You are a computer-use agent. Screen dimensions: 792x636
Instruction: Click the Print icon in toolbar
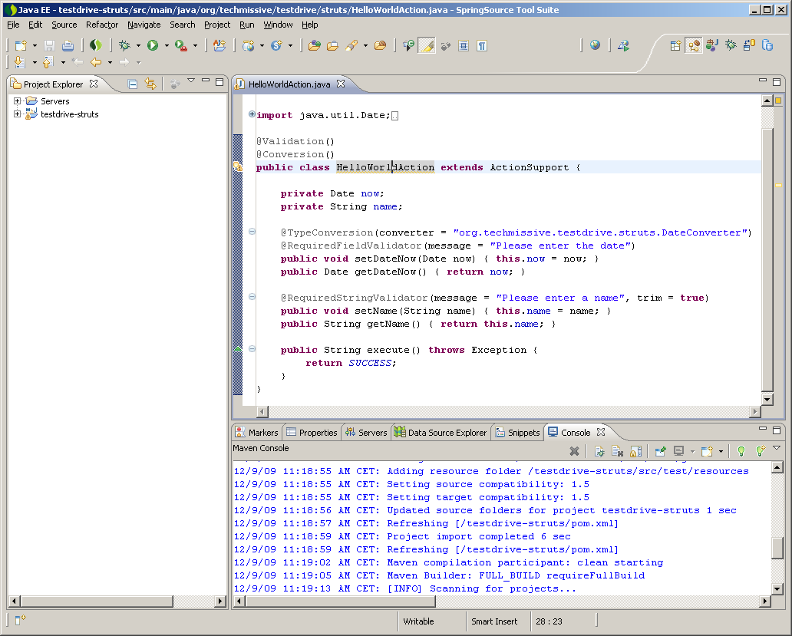click(x=68, y=46)
